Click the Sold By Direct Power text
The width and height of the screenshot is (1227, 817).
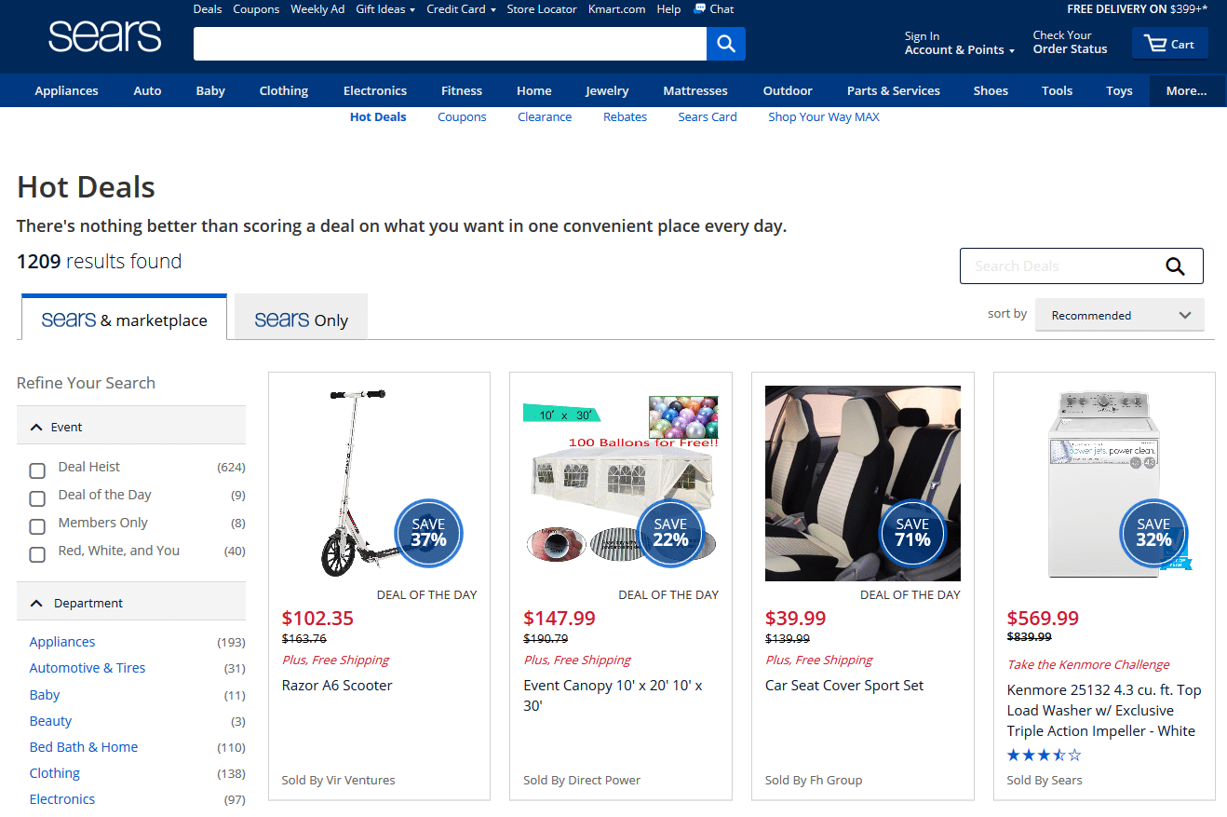tap(582, 781)
